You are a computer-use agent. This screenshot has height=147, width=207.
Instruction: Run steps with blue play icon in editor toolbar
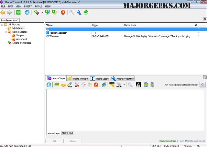pyautogui.click(x=49, y=85)
